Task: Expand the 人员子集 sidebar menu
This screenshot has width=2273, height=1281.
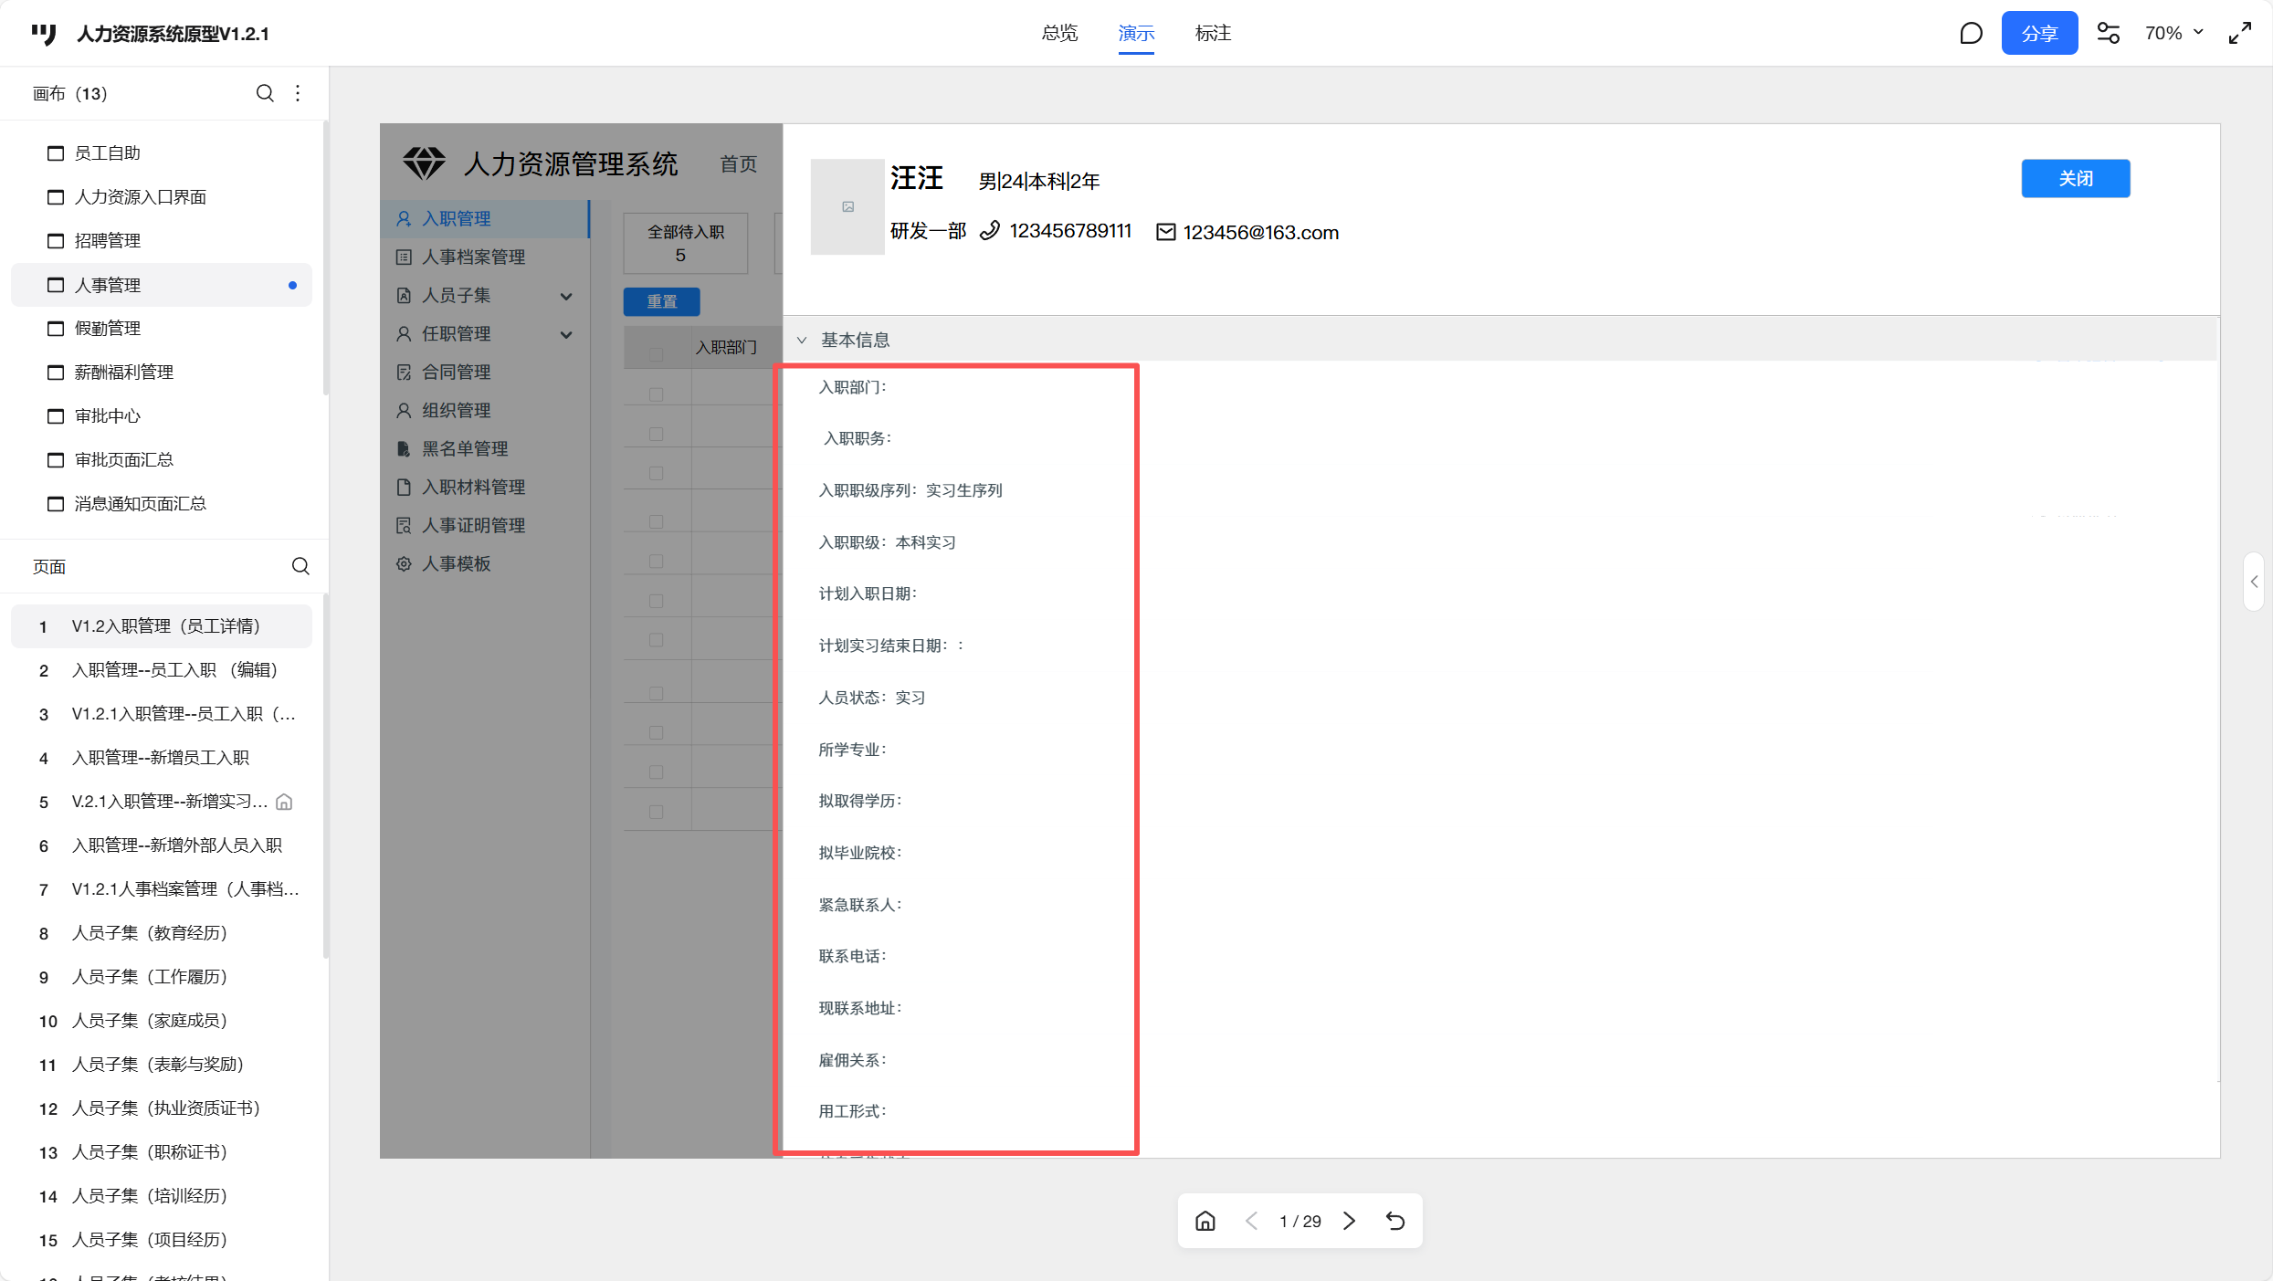Action: [x=566, y=296]
